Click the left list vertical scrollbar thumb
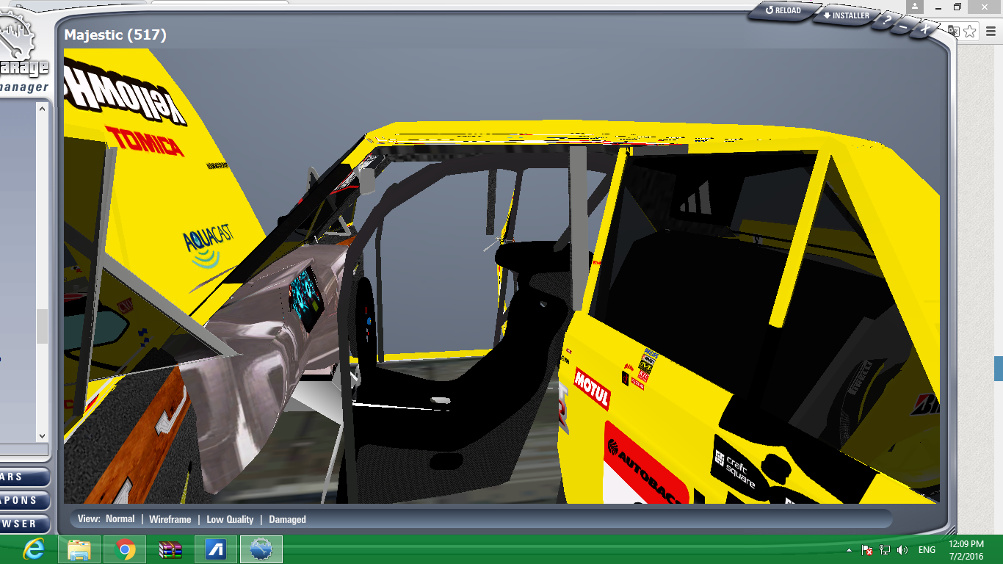The image size is (1003, 564). tap(42, 326)
